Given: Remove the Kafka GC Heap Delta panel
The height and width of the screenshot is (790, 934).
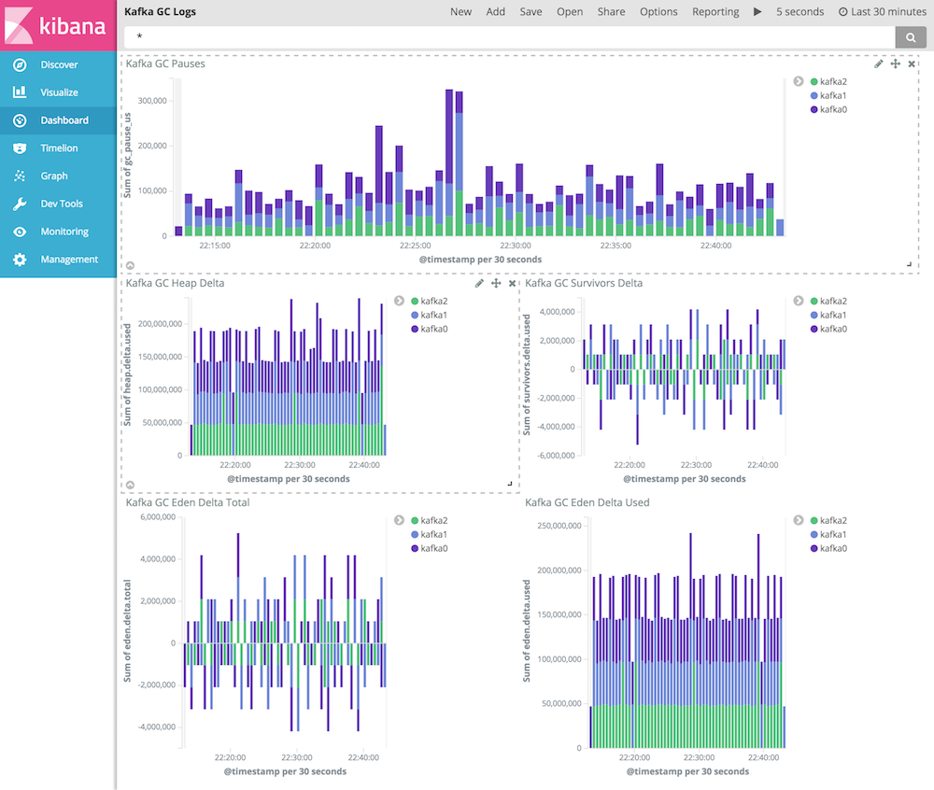Looking at the screenshot, I should [512, 283].
